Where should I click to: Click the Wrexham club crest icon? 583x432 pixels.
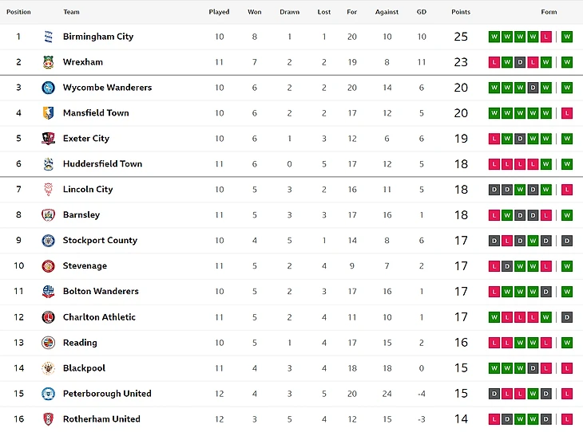pos(47,62)
